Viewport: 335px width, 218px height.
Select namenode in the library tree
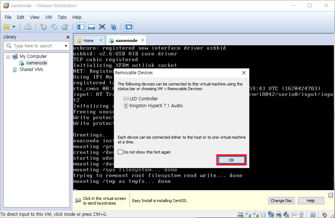tap(37, 63)
